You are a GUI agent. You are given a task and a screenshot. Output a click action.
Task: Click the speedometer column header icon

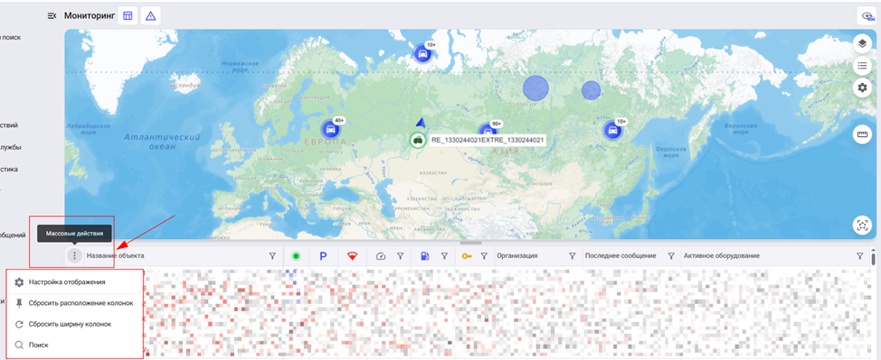381,256
